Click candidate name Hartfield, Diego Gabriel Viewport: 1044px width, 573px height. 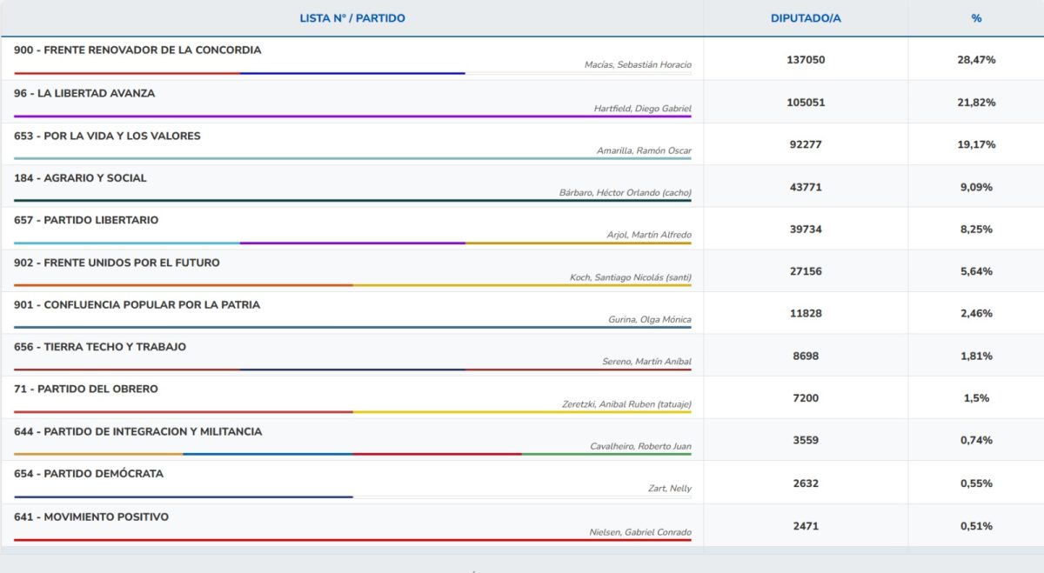642,109
